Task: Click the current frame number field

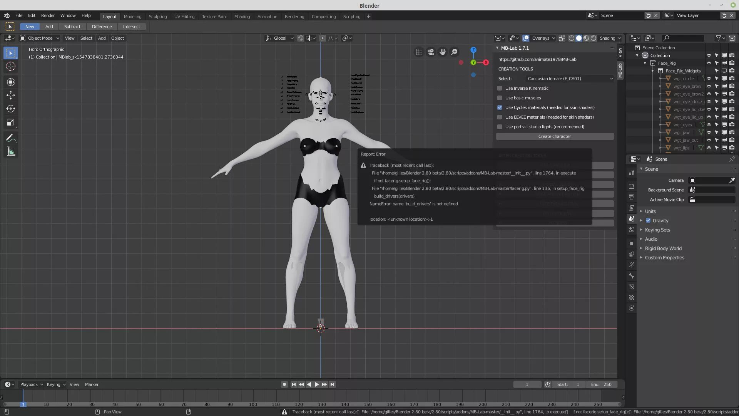Action: [527, 384]
